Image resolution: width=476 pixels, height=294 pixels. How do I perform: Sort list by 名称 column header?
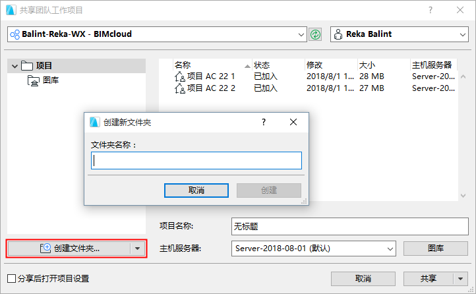coord(212,65)
